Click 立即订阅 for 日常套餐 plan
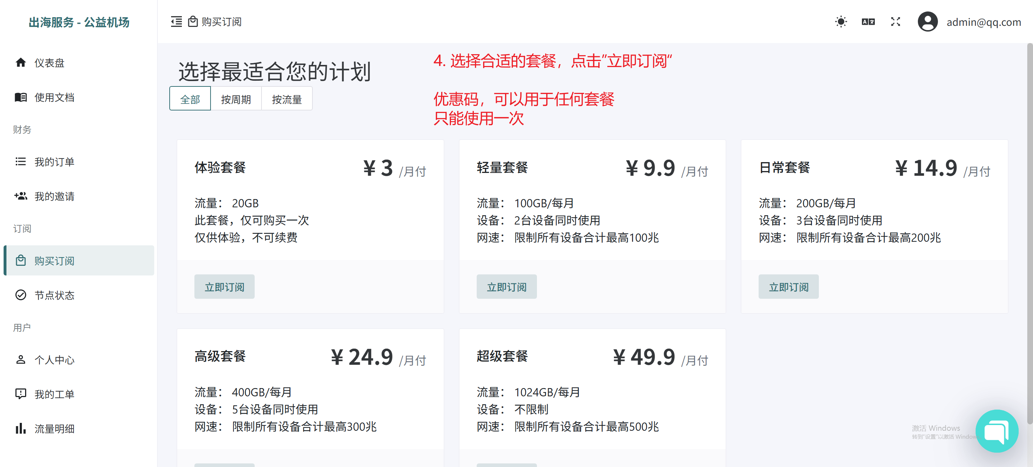This screenshot has height=467, width=1033. pyautogui.click(x=788, y=287)
